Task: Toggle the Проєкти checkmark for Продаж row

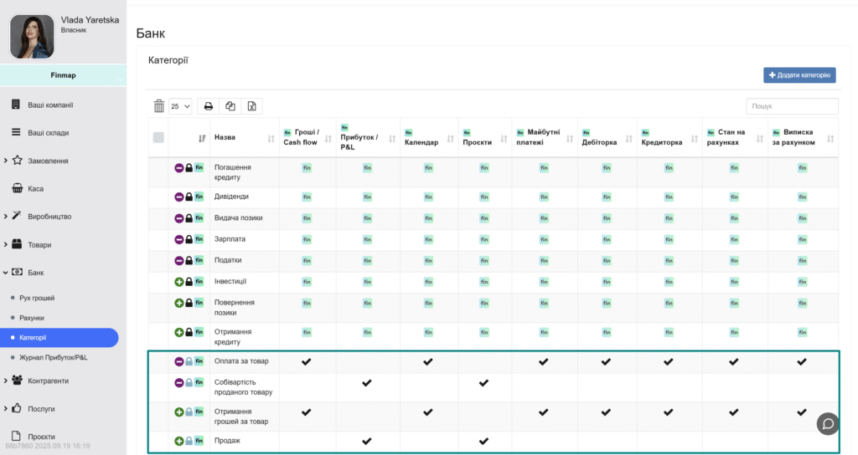Action: pos(483,441)
